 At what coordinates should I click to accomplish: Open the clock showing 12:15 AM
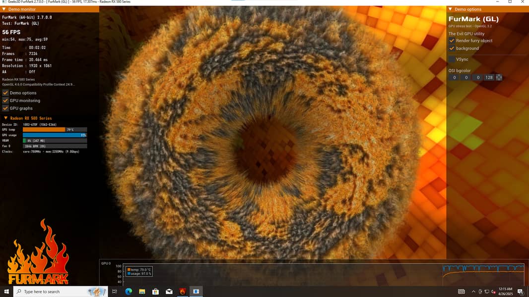pyautogui.click(x=505, y=291)
